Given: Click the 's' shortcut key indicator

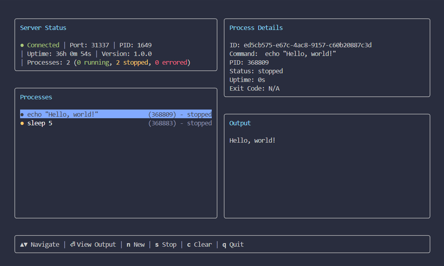Looking at the screenshot, I should click(157, 244).
